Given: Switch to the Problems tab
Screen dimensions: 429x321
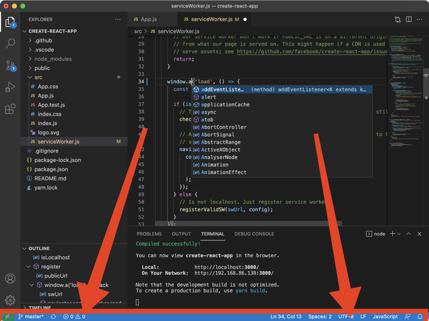Looking at the screenshot, I should [x=149, y=234].
